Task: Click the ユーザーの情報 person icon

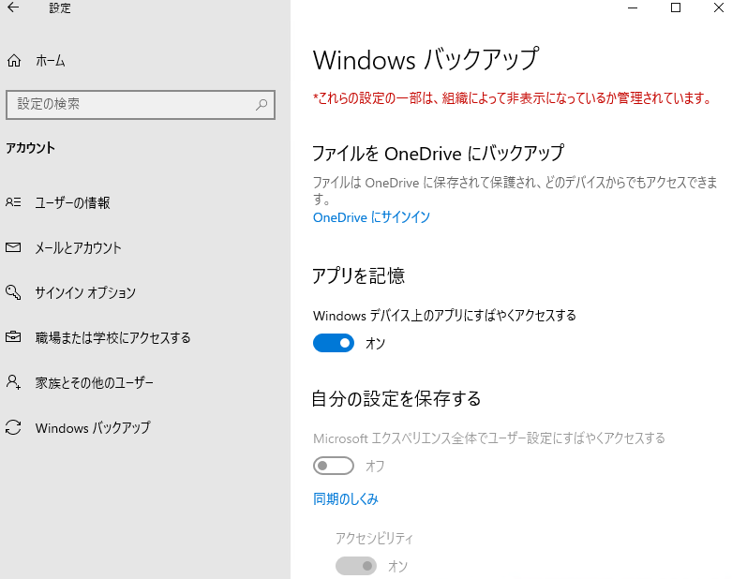Action: click(x=13, y=202)
